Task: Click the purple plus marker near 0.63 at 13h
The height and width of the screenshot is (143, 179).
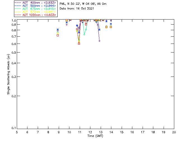Action: 100,41
